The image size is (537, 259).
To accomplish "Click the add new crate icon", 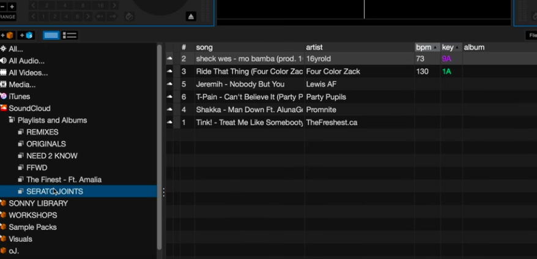I will [x=7, y=35].
